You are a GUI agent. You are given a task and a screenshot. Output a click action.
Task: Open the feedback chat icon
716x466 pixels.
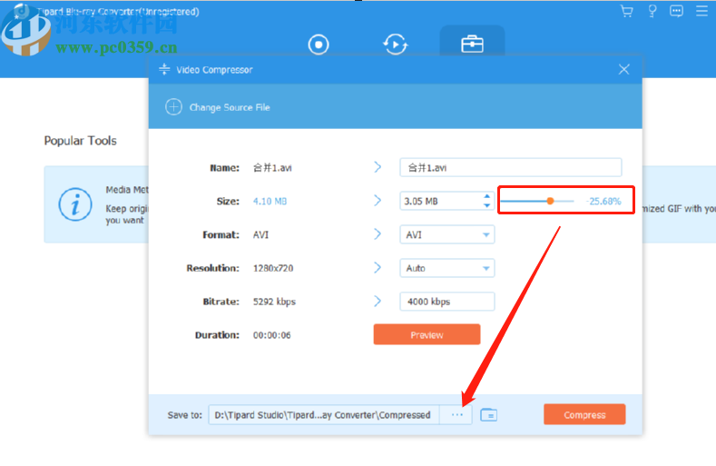tap(676, 11)
